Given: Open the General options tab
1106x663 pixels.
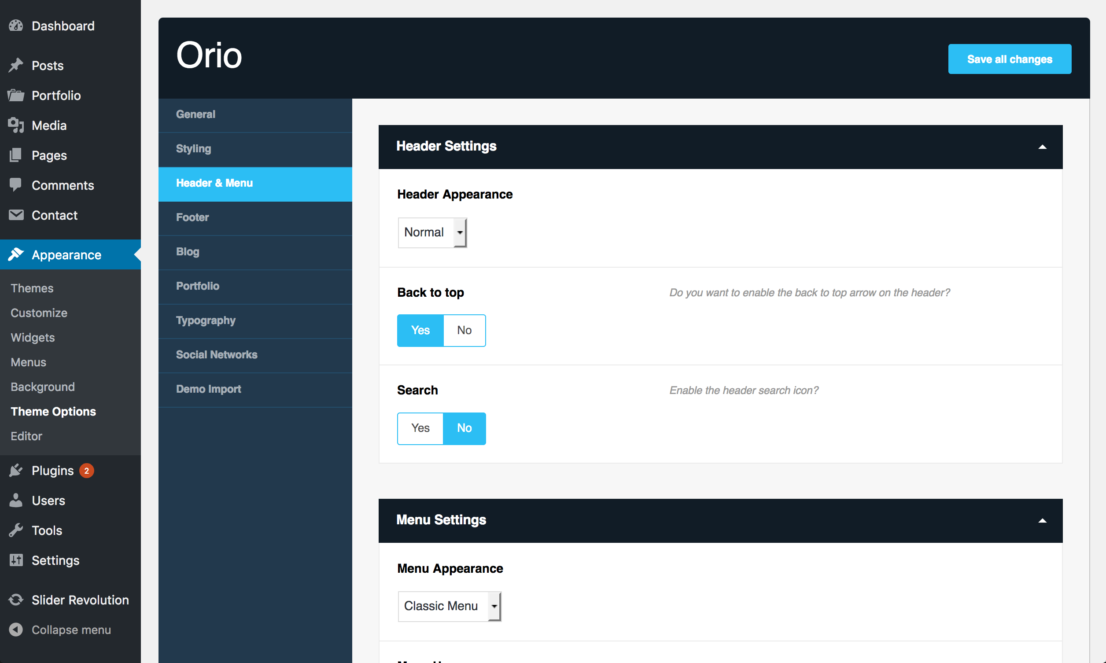Looking at the screenshot, I should click(x=255, y=115).
